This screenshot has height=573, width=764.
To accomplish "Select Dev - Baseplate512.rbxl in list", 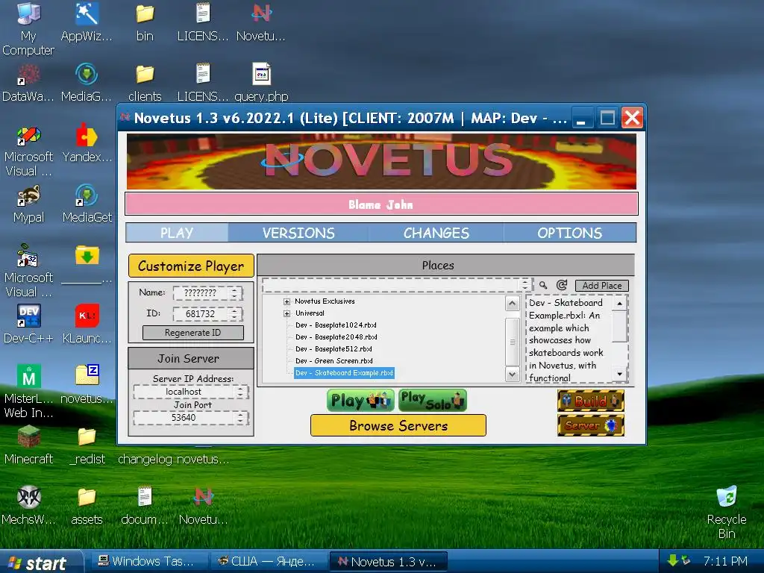I will click(334, 349).
